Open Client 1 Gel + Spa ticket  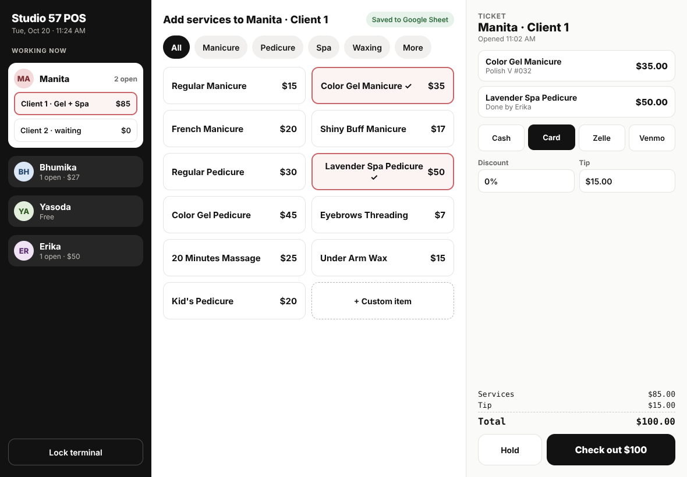(x=75, y=104)
